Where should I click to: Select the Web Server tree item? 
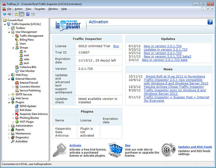[x=22, y=98]
